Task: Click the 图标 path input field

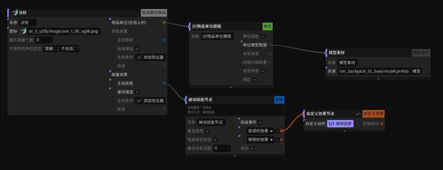Action: pos(64,31)
